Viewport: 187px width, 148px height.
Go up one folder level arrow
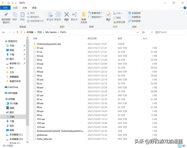pyautogui.click(x=17, y=33)
